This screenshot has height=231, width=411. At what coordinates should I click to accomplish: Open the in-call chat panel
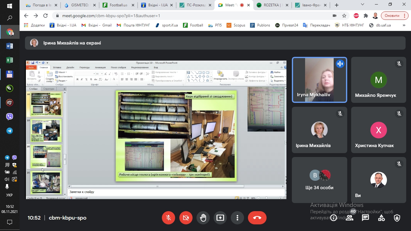(365, 218)
